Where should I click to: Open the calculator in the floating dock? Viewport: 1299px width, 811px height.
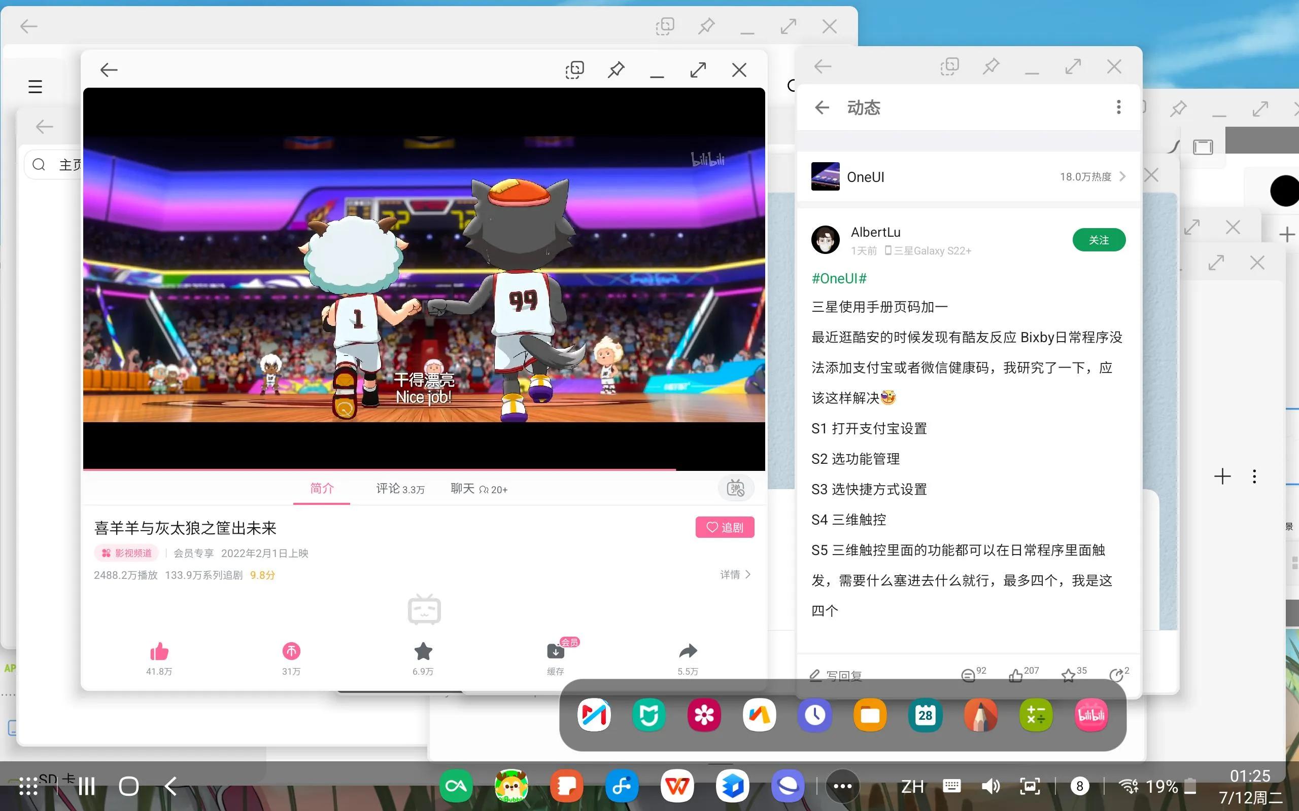[x=1036, y=715]
